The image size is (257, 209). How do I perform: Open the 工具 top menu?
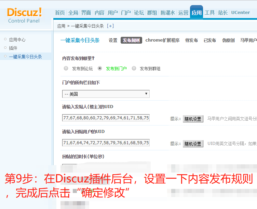click(209, 13)
